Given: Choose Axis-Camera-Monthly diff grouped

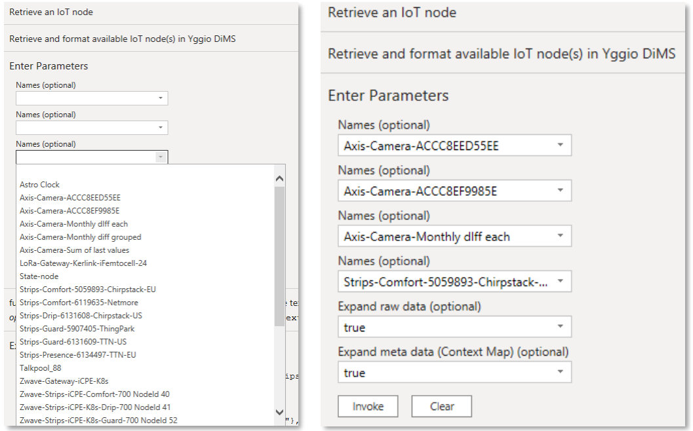Looking at the screenshot, I should (81, 237).
